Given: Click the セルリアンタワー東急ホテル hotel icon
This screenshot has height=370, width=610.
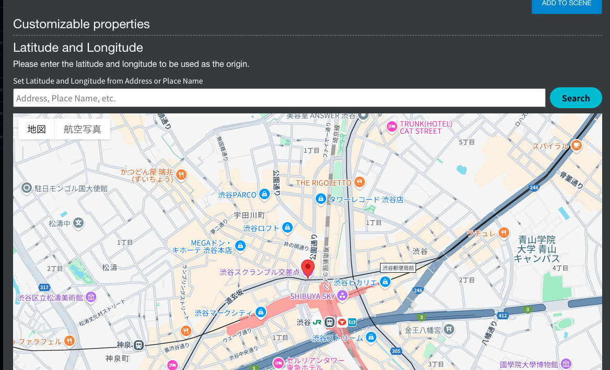Looking at the screenshot, I should [x=278, y=363].
